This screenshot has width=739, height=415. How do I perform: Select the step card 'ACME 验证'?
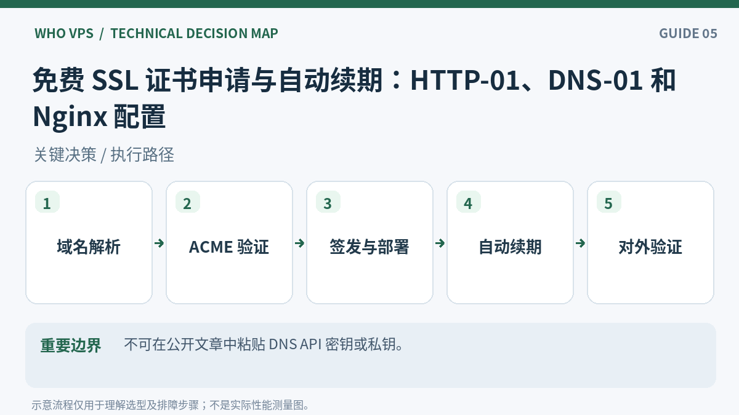(229, 242)
